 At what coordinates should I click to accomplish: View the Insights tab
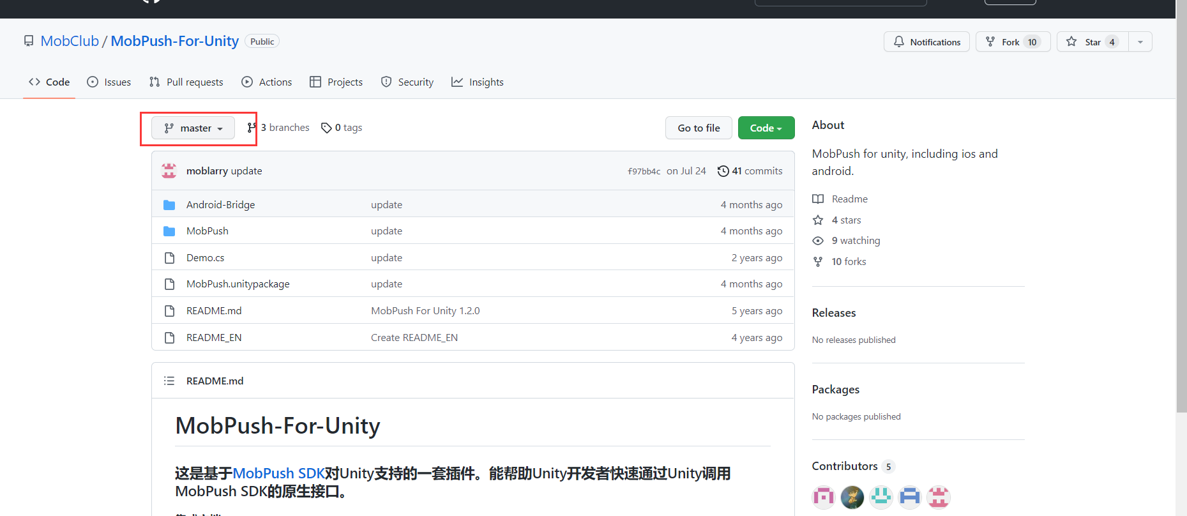[x=478, y=82]
